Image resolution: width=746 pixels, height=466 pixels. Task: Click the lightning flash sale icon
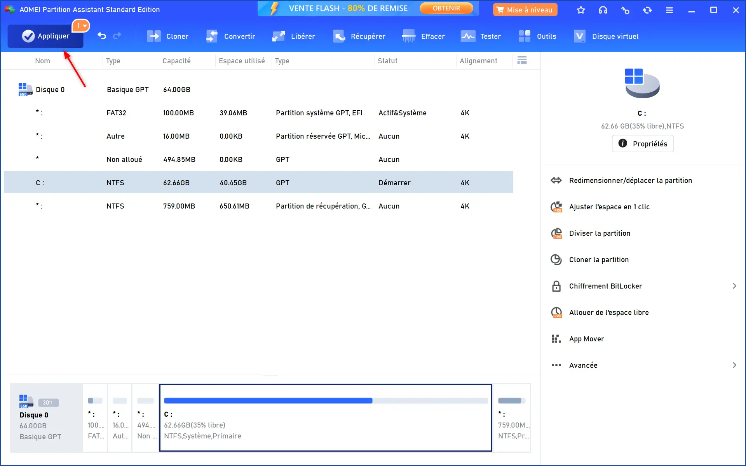coord(274,9)
